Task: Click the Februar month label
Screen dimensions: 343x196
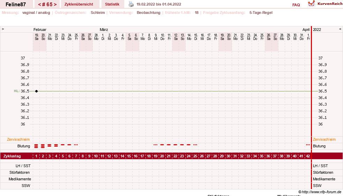Action: click(x=40, y=30)
